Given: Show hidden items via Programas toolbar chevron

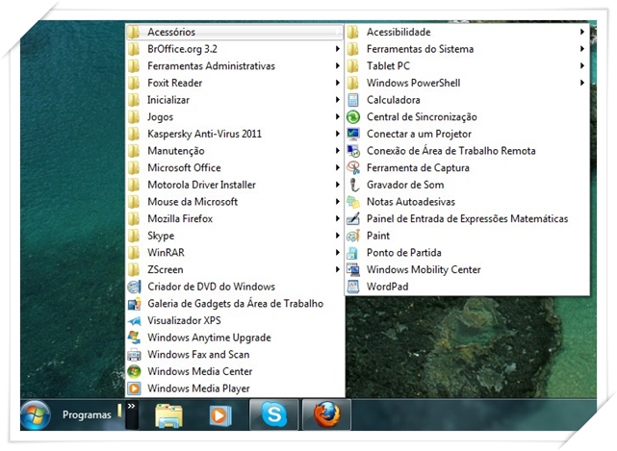Looking at the screenshot, I should coord(132,406).
